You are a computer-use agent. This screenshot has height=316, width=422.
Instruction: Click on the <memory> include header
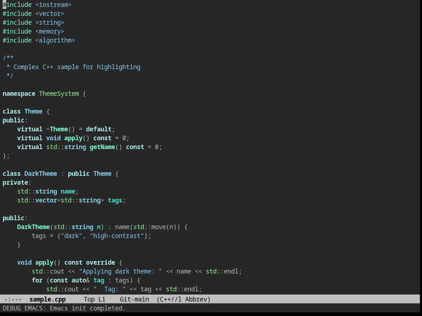[x=50, y=31]
